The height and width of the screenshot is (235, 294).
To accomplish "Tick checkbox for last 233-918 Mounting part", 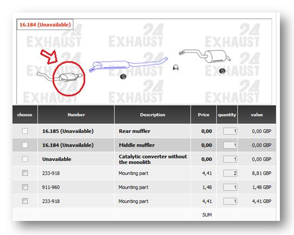I will click(x=25, y=201).
